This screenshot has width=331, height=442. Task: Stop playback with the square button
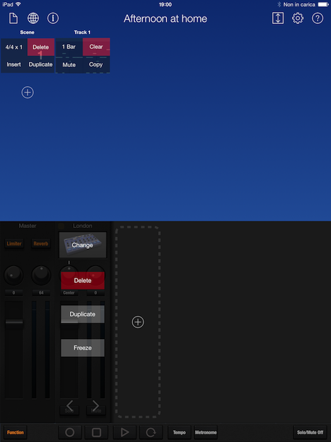click(x=96, y=432)
